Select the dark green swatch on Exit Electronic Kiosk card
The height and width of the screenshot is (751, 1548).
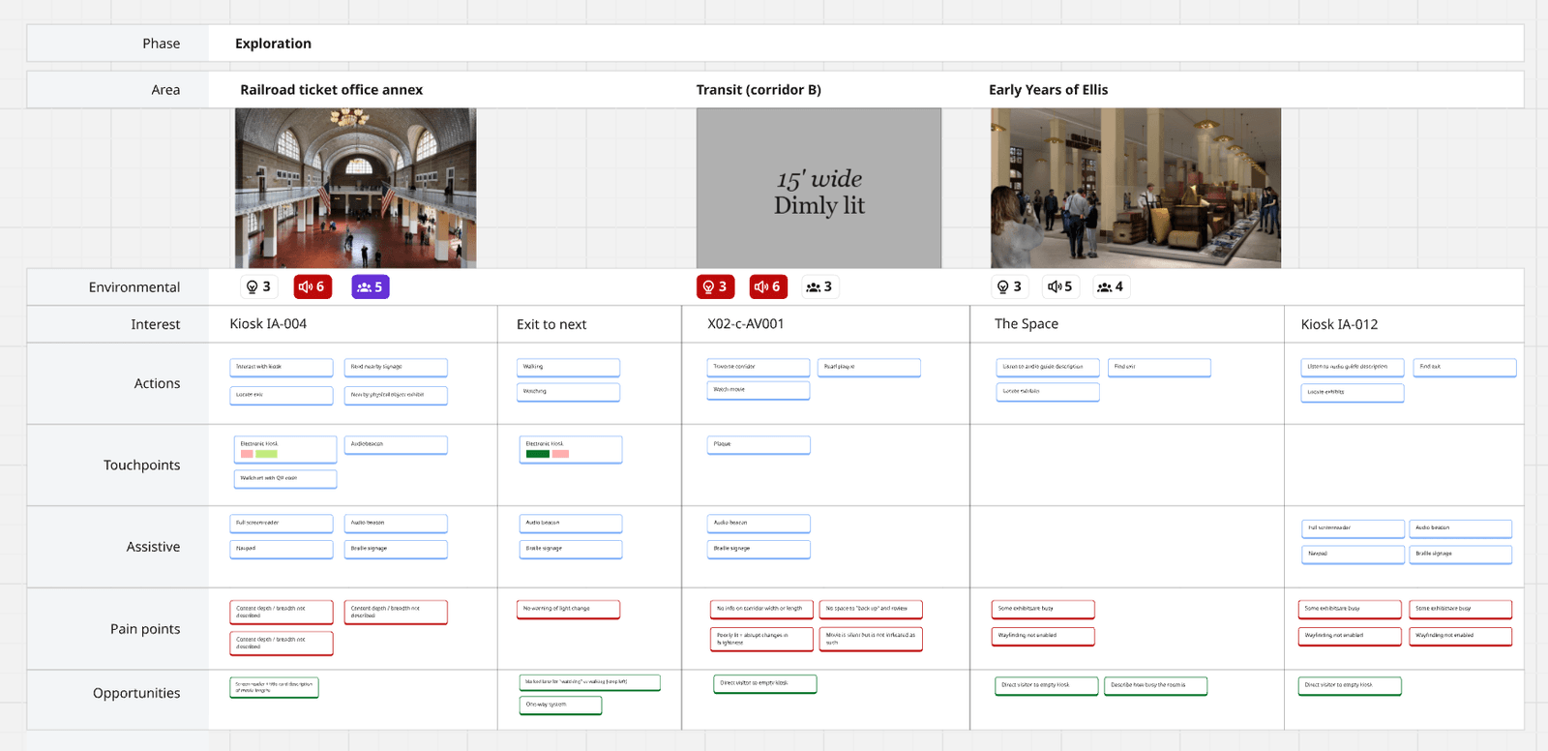point(538,454)
